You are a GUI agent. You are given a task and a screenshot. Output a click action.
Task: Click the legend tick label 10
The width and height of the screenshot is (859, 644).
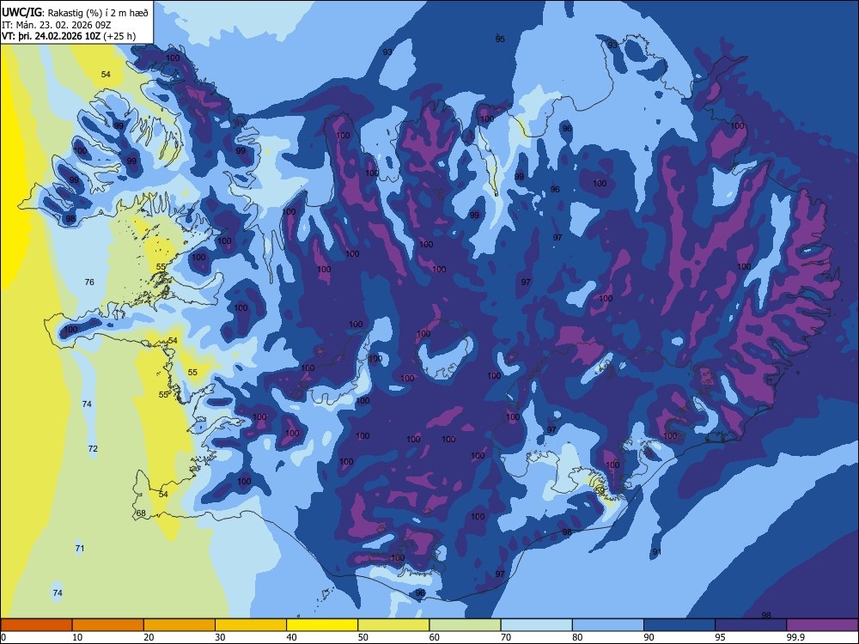[x=77, y=637]
